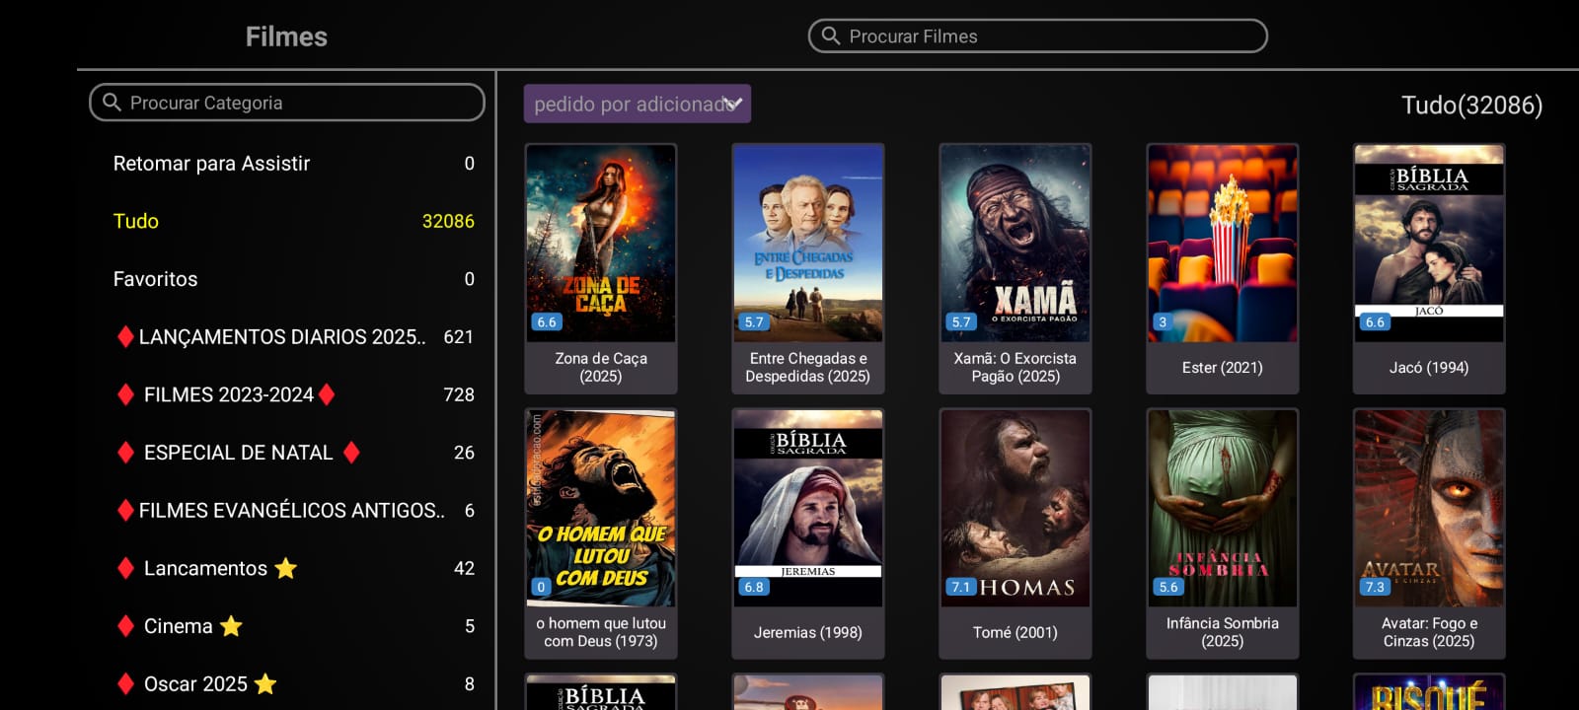
Task: Click the star icon beside Oscar 2025
Action: coord(265,683)
